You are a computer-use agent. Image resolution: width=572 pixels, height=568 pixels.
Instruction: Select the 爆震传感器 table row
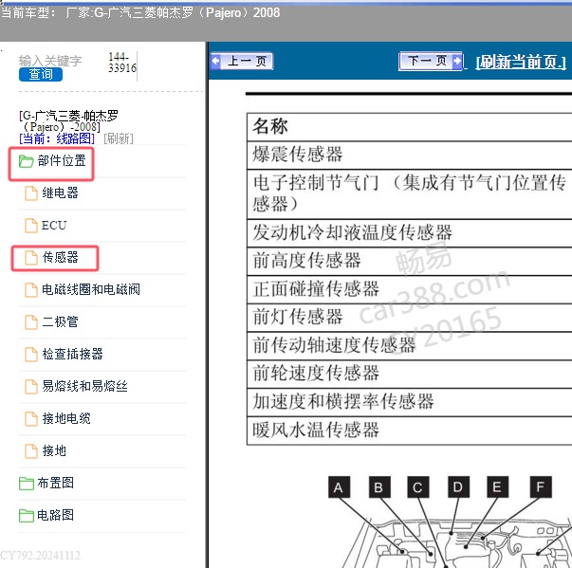[409, 156]
